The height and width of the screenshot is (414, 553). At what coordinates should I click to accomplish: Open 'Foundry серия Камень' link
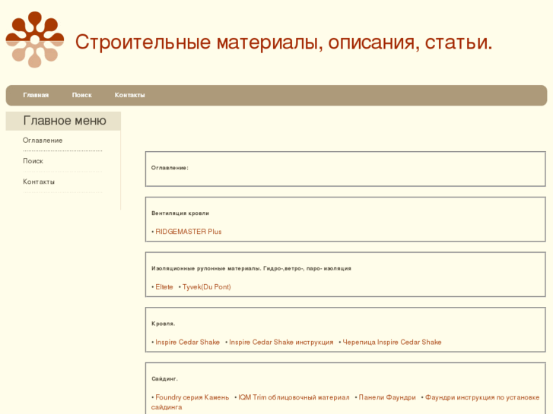(192, 397)
